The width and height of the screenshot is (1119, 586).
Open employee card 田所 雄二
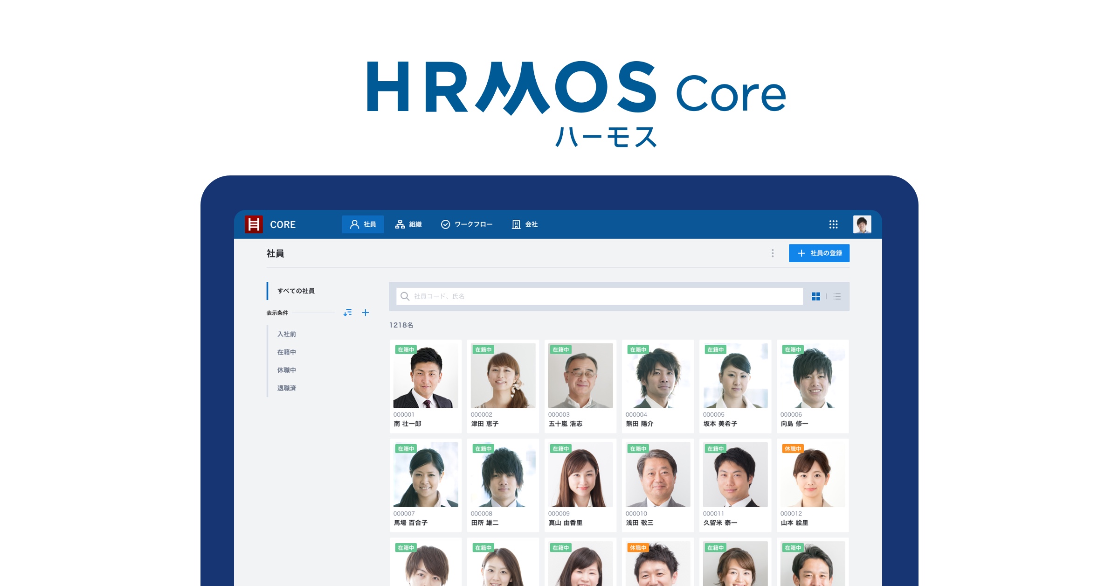coord(503,485)
